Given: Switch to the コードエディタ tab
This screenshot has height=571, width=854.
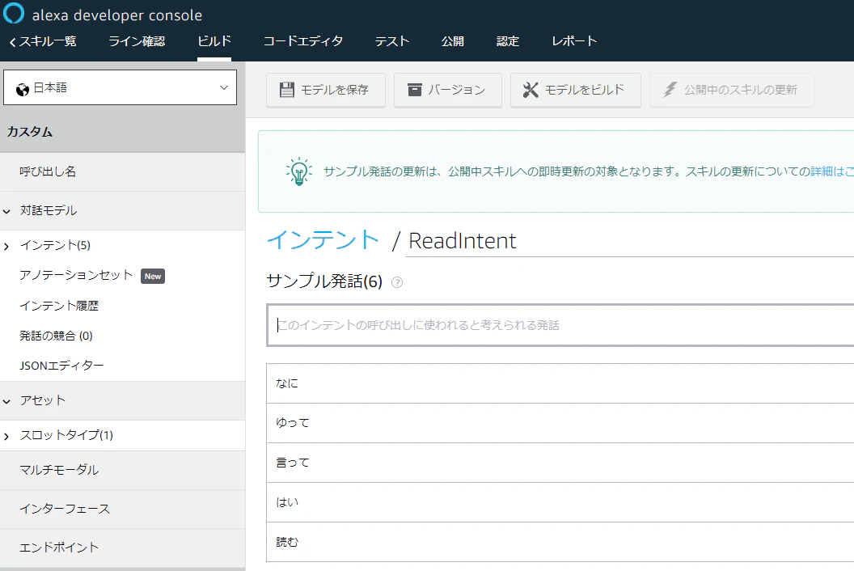Looking at the screenshot, I should click(303, 41).
